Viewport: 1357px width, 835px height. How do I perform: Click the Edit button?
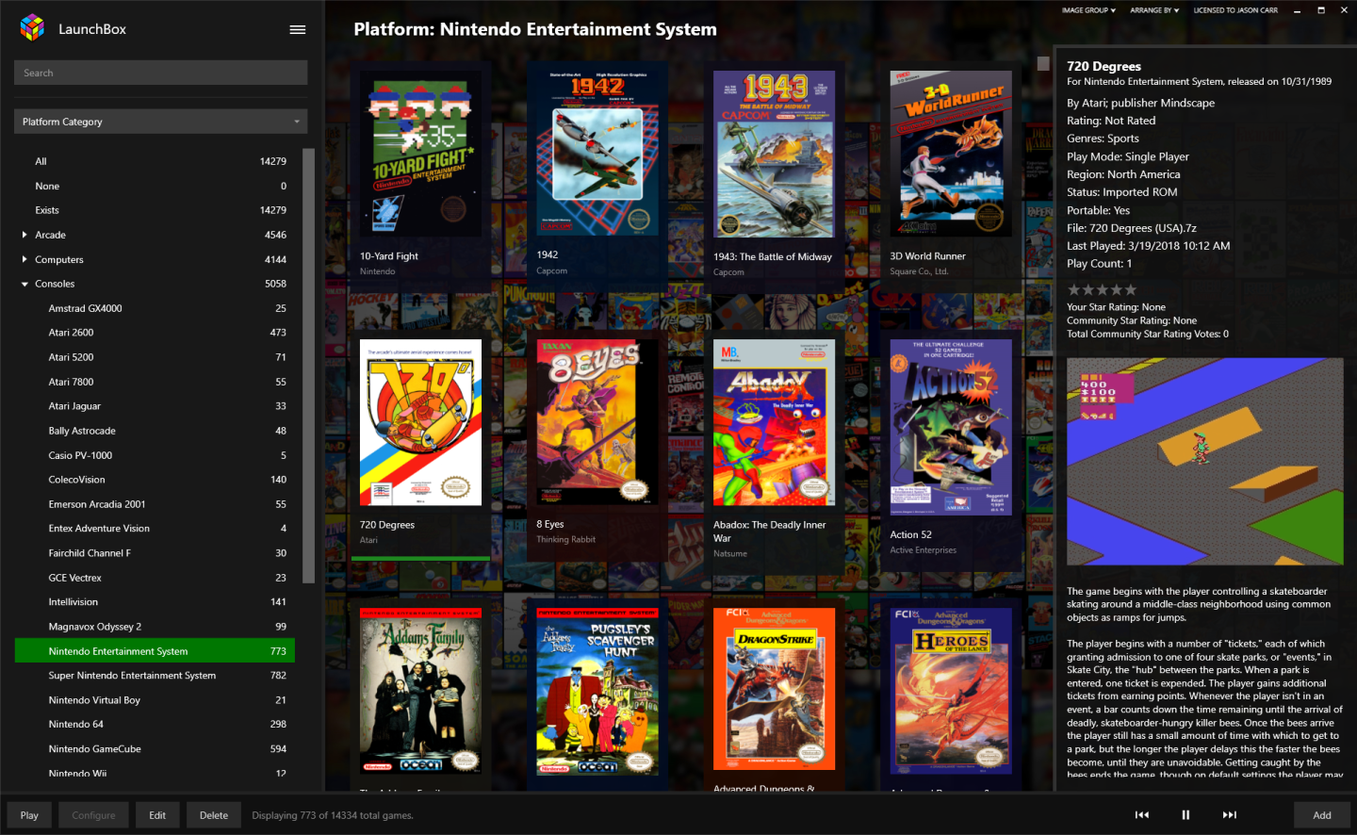[x=157, y=815]
